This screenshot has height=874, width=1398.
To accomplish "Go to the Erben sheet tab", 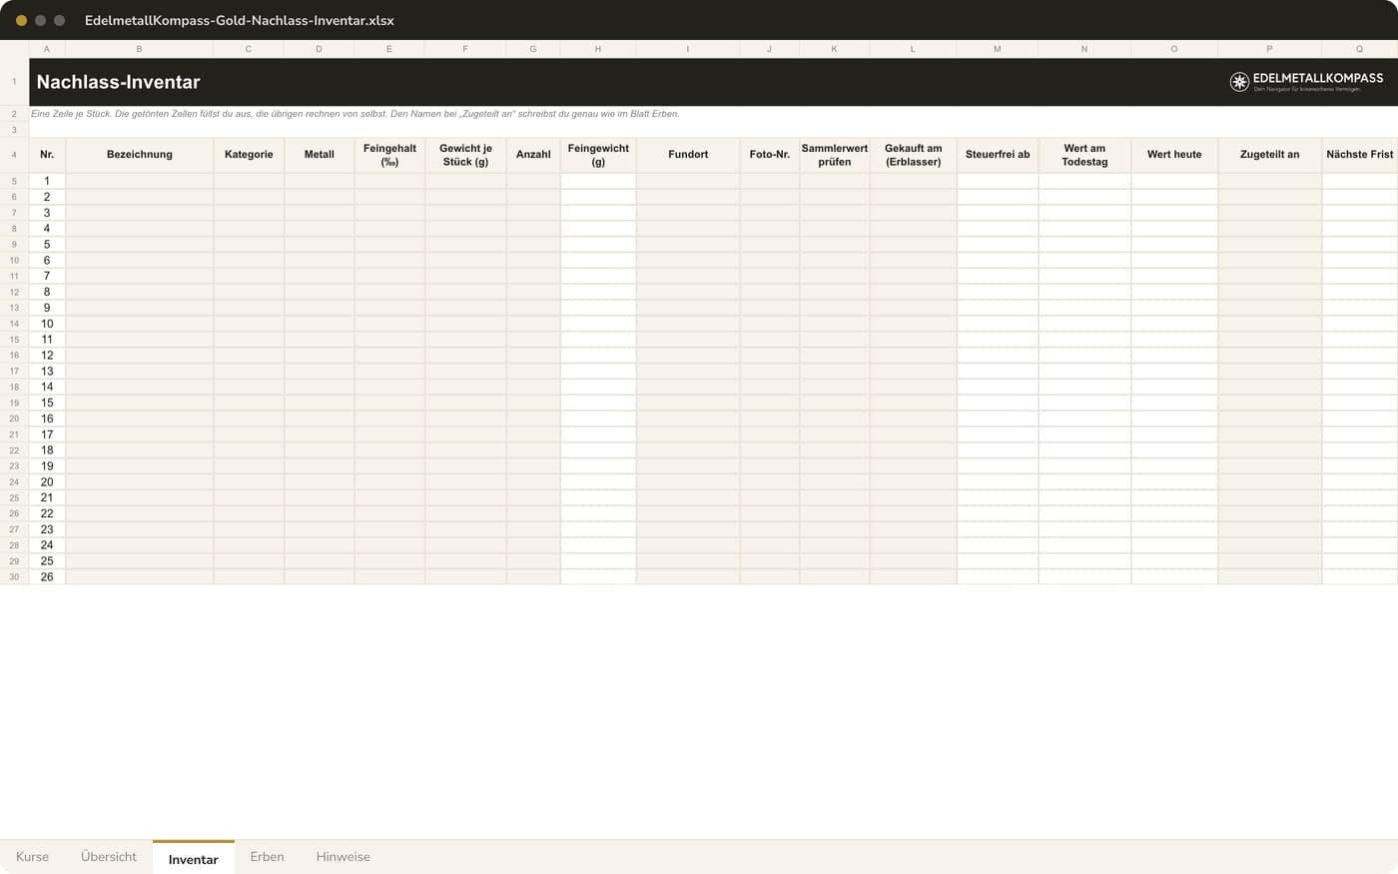I will [267, 857].
